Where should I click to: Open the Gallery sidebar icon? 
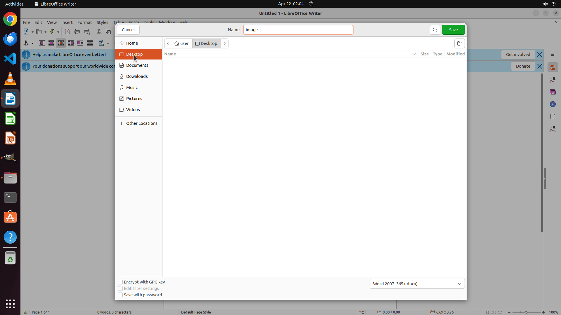tap(553, 92)
